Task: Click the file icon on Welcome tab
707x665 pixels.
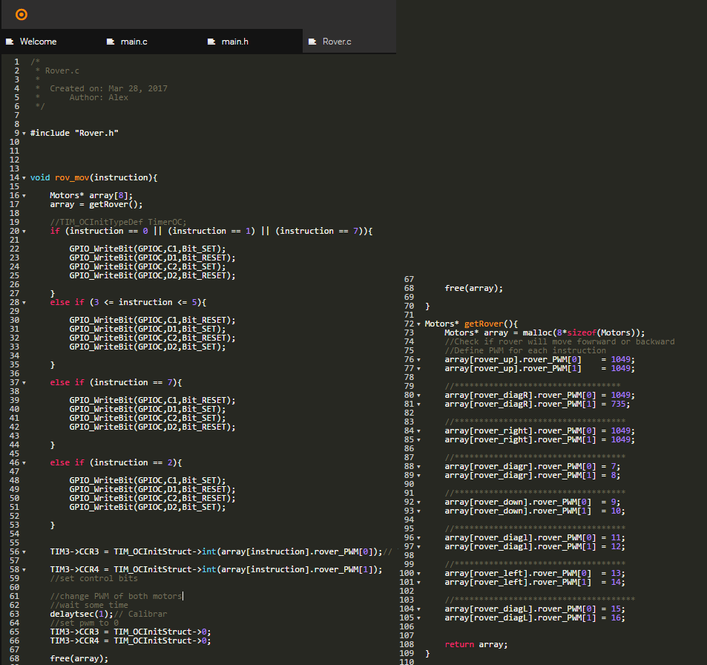Action: point(10,42)
